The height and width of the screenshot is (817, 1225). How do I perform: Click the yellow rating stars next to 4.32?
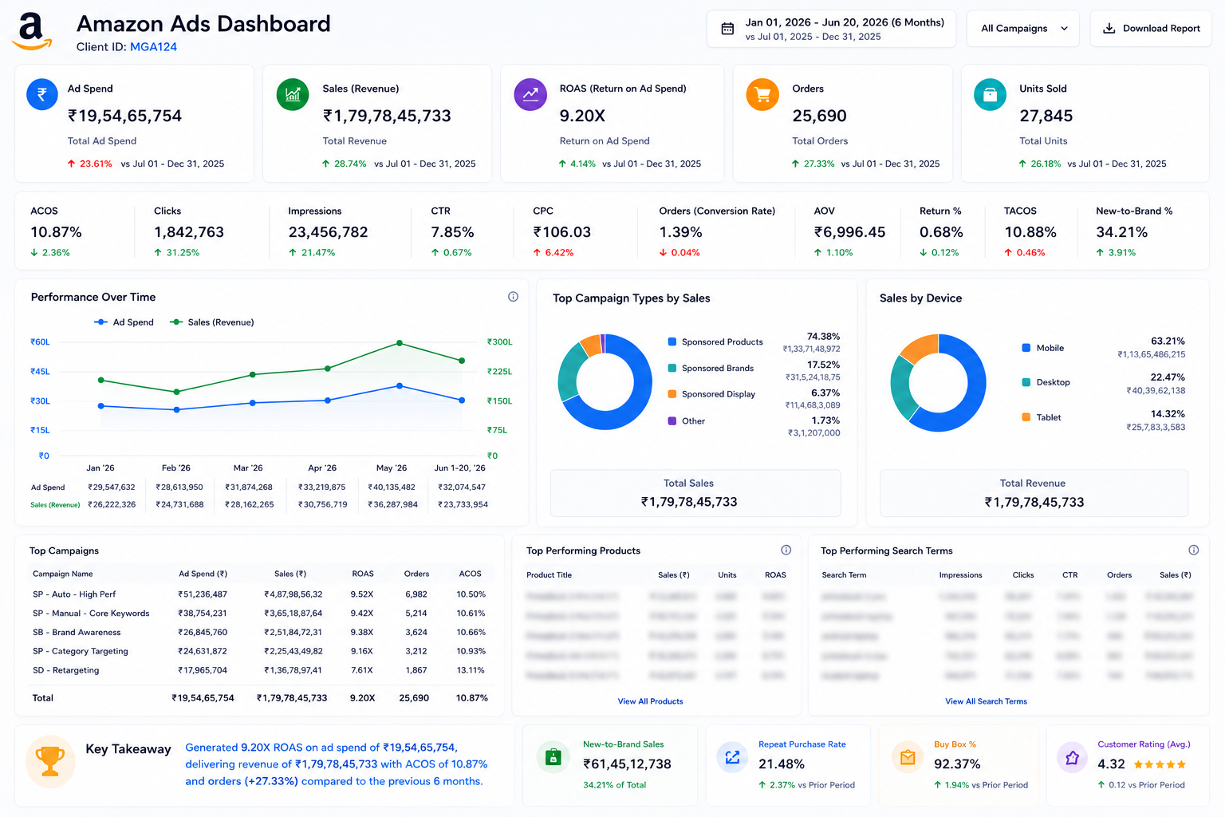tap(1160, 764)
